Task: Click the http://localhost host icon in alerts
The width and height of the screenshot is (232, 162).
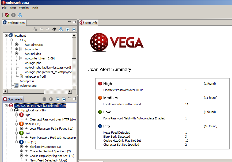Action: [x=16, y=110]
